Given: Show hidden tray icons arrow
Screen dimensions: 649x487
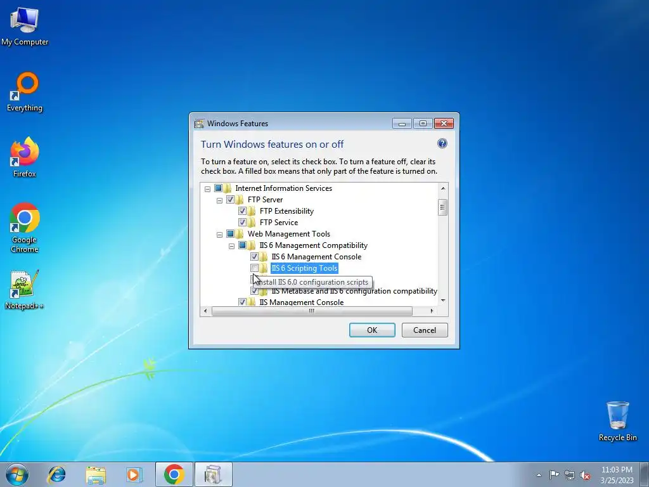Looking at the screenshot, I should click(539, 475).
